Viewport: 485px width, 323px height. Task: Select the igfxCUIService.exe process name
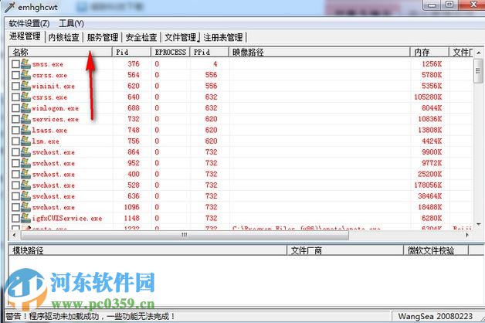[x=67, y=218]
